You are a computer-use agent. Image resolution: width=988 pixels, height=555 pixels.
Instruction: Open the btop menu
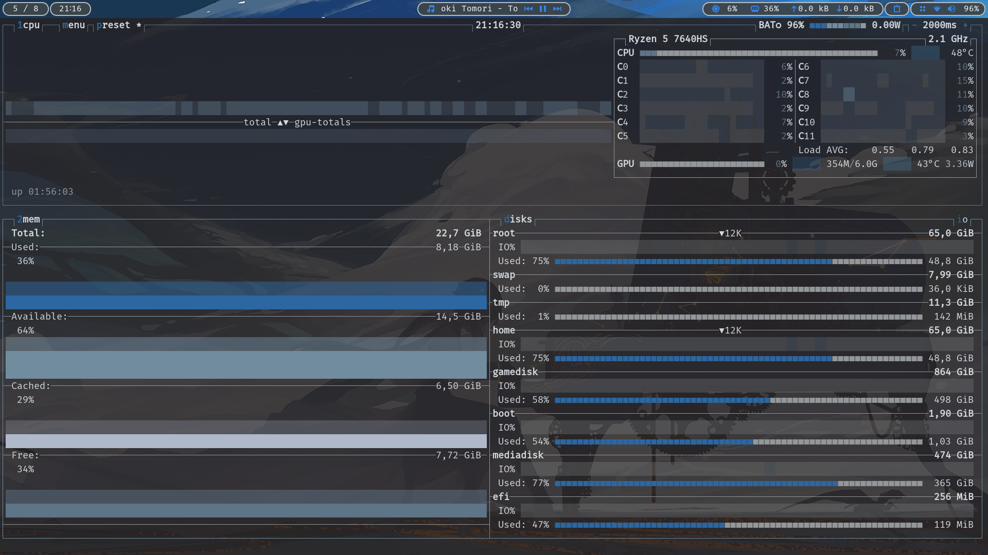74,25
